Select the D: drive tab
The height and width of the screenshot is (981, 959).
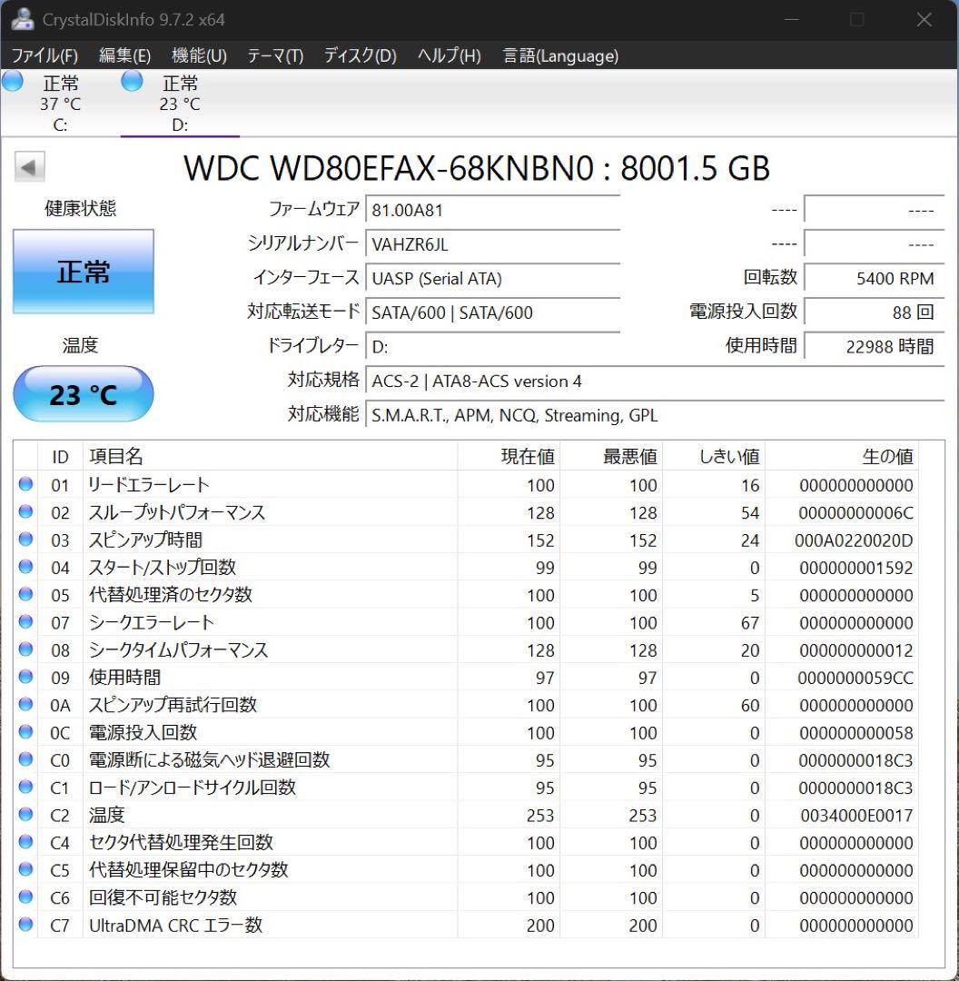coord(179,103)
